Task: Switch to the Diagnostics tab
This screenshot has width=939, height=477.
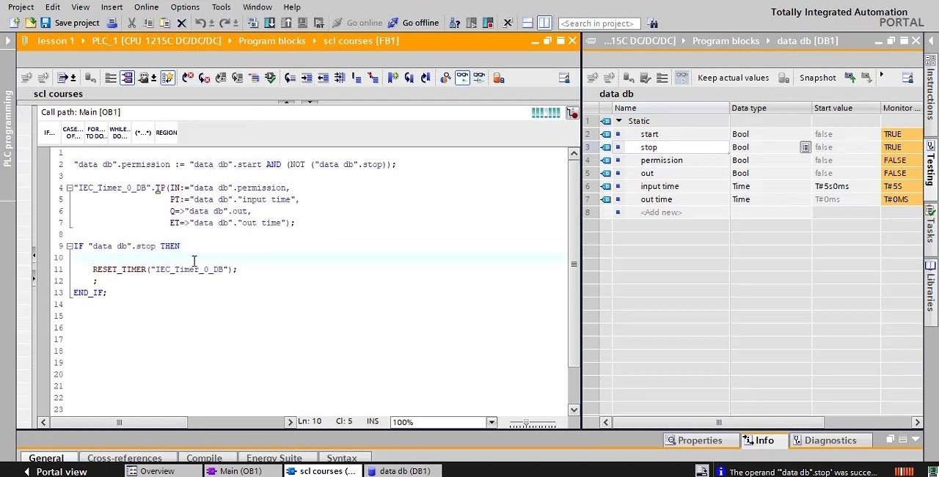Action: 830,440
